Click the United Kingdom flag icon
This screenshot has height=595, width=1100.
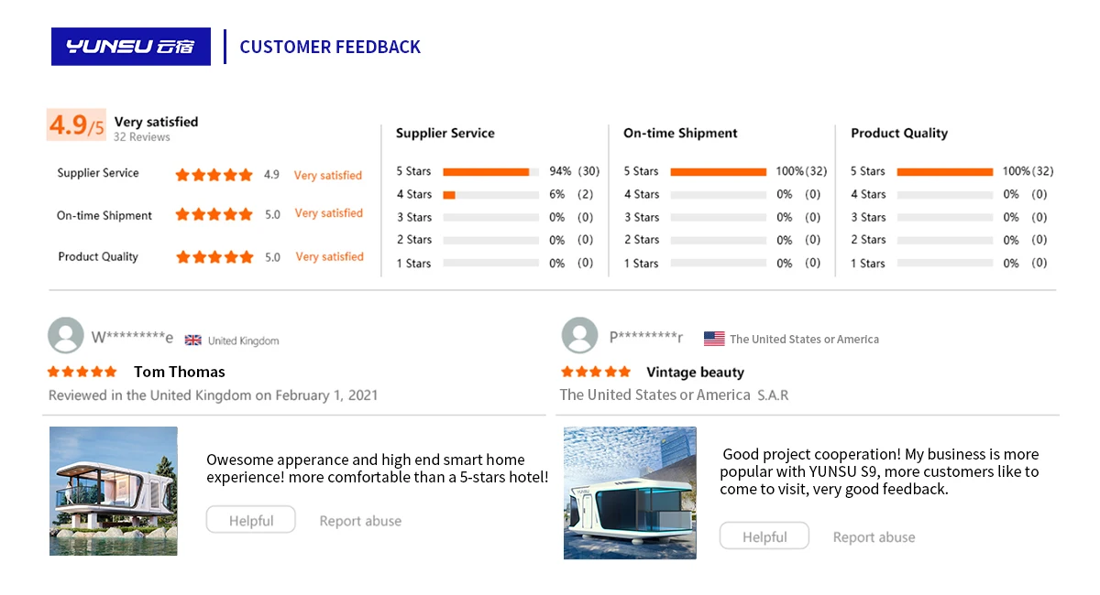click(193, 341)
